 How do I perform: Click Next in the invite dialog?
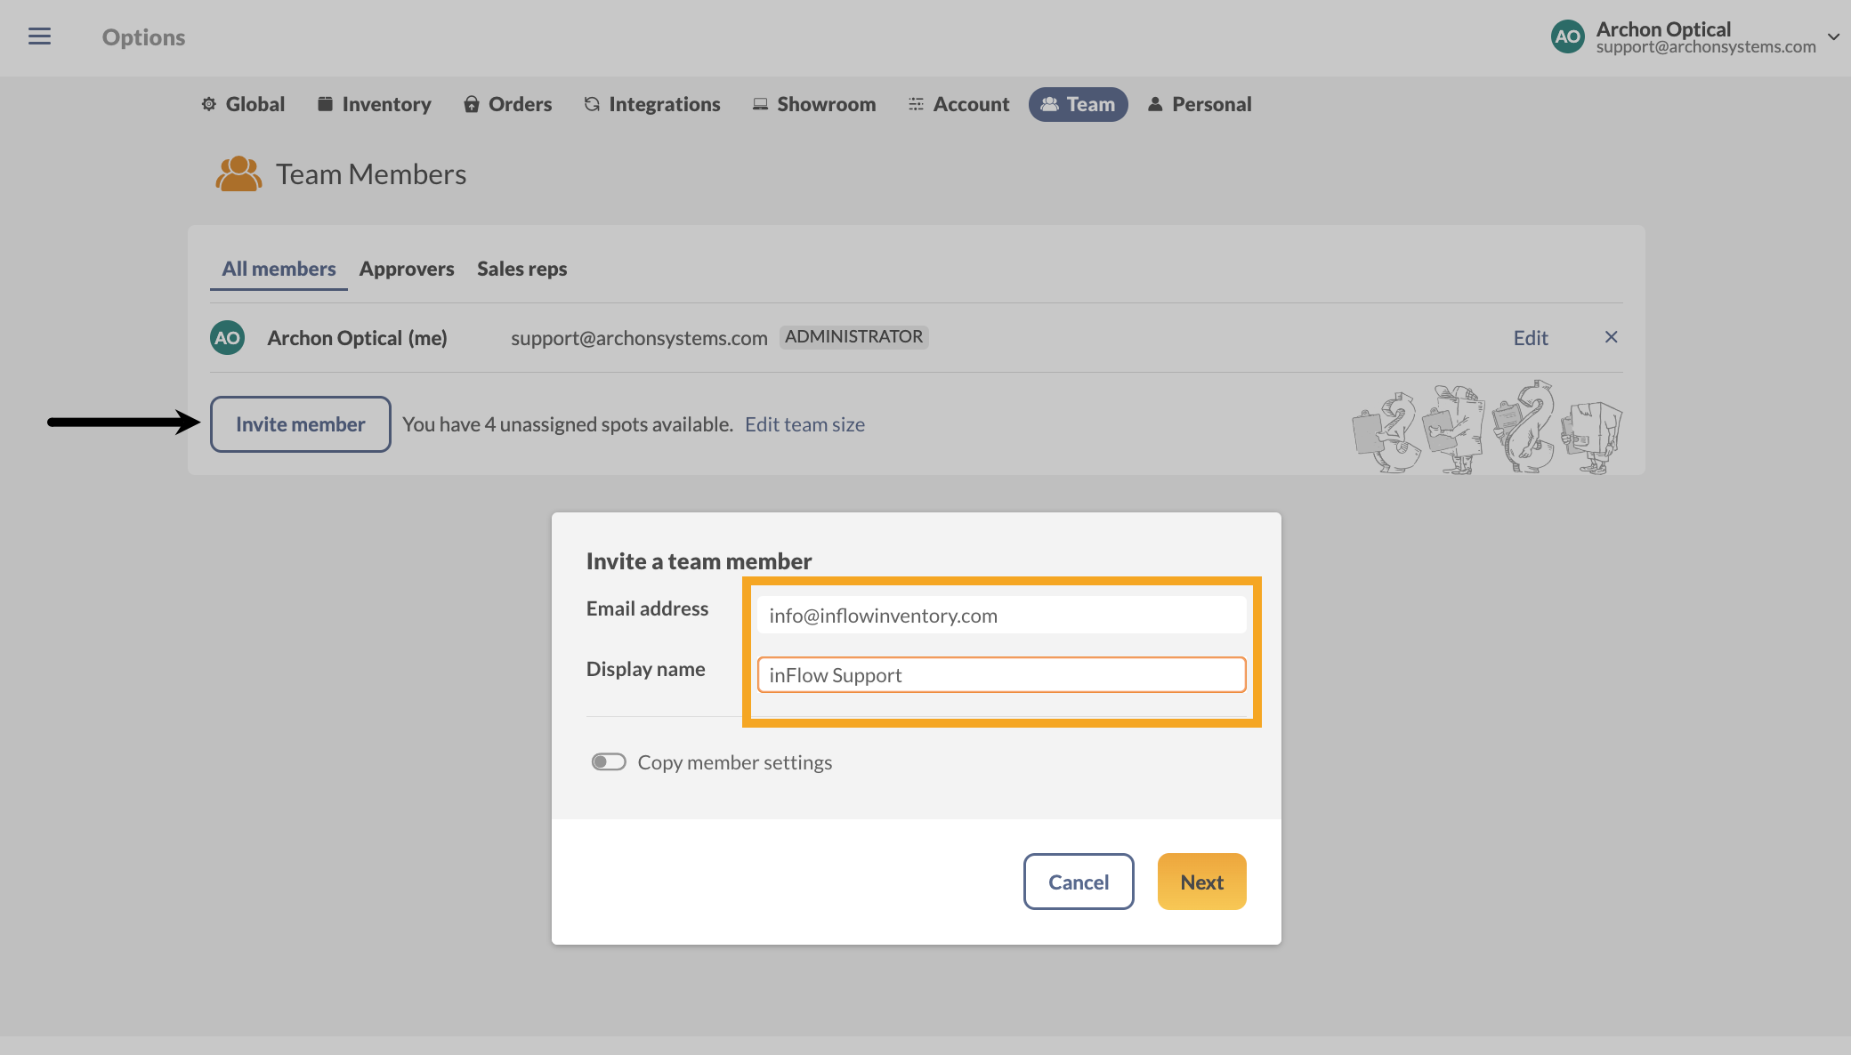coord(1201,882)
